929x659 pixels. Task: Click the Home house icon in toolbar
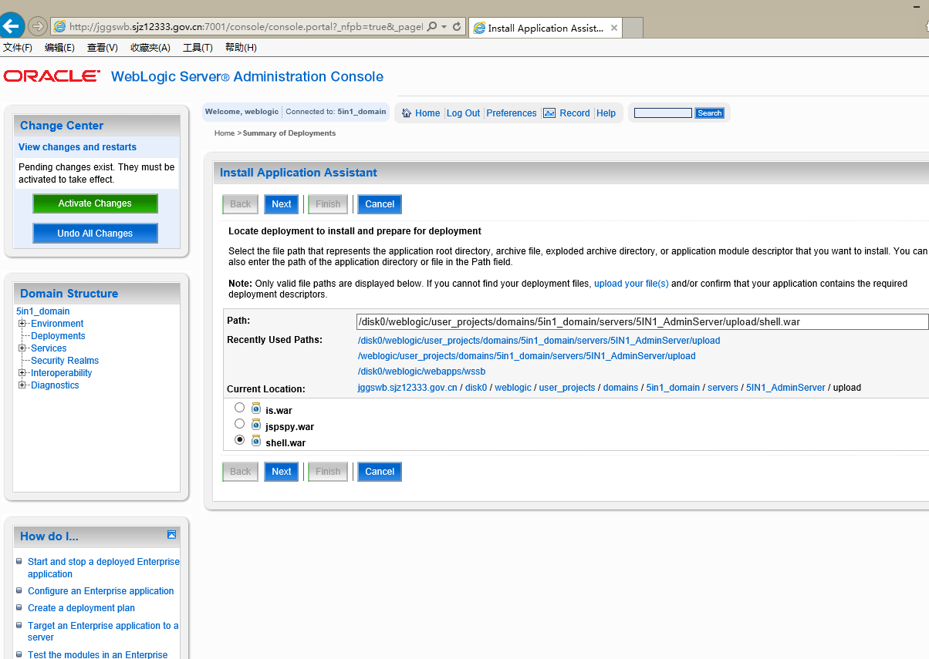[x=406, y=113]
